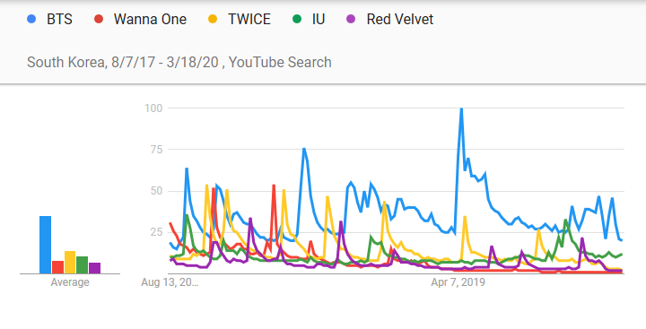This screenshot has width=646, height=329.
Task: Click the blue BTS average bar
Action: [x=46, y=245]
